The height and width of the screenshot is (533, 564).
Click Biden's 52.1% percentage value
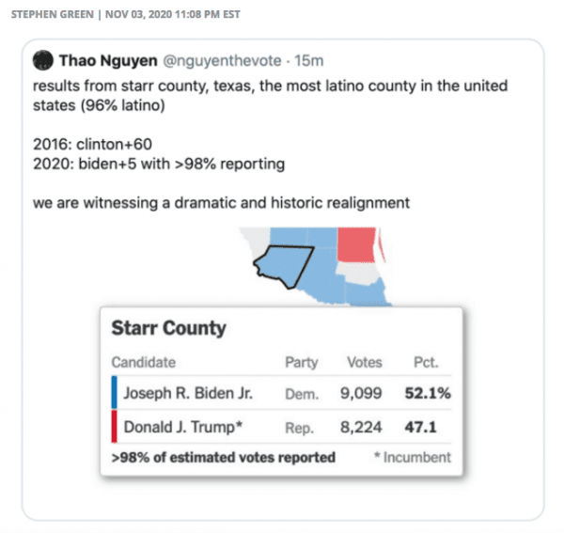click(428, 392)
